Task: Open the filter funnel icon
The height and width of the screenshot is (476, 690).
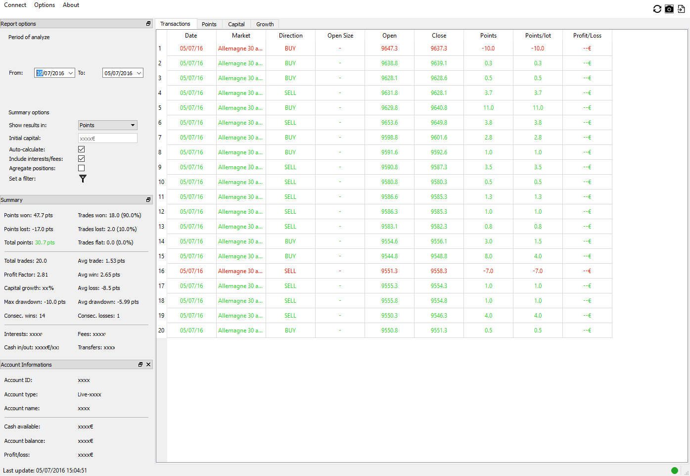Action: pos(83,179)
